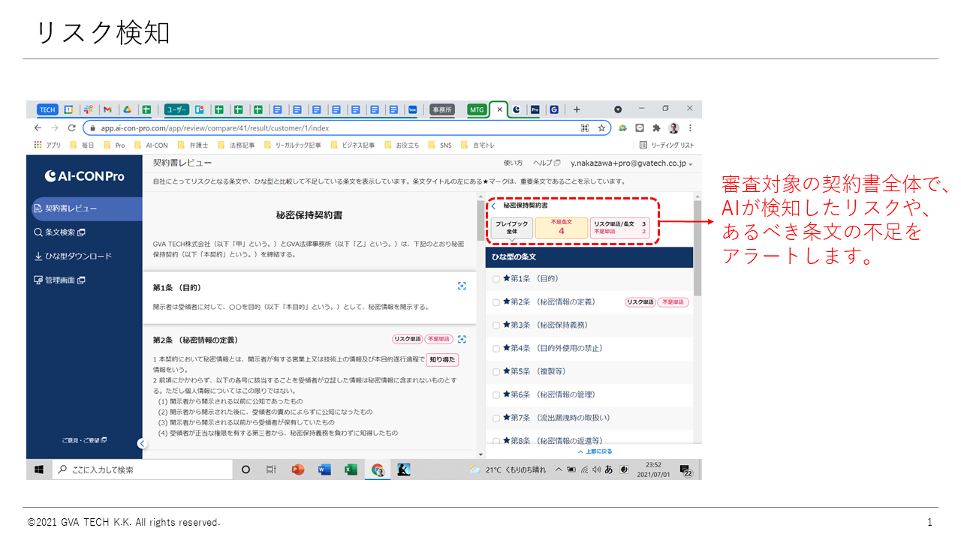
Task: Bookmark the page with the star icon
Action: pos(601,128)
